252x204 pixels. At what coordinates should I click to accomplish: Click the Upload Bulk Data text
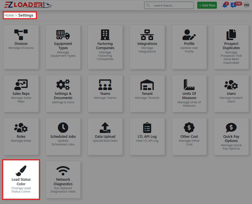pos(105,141)
